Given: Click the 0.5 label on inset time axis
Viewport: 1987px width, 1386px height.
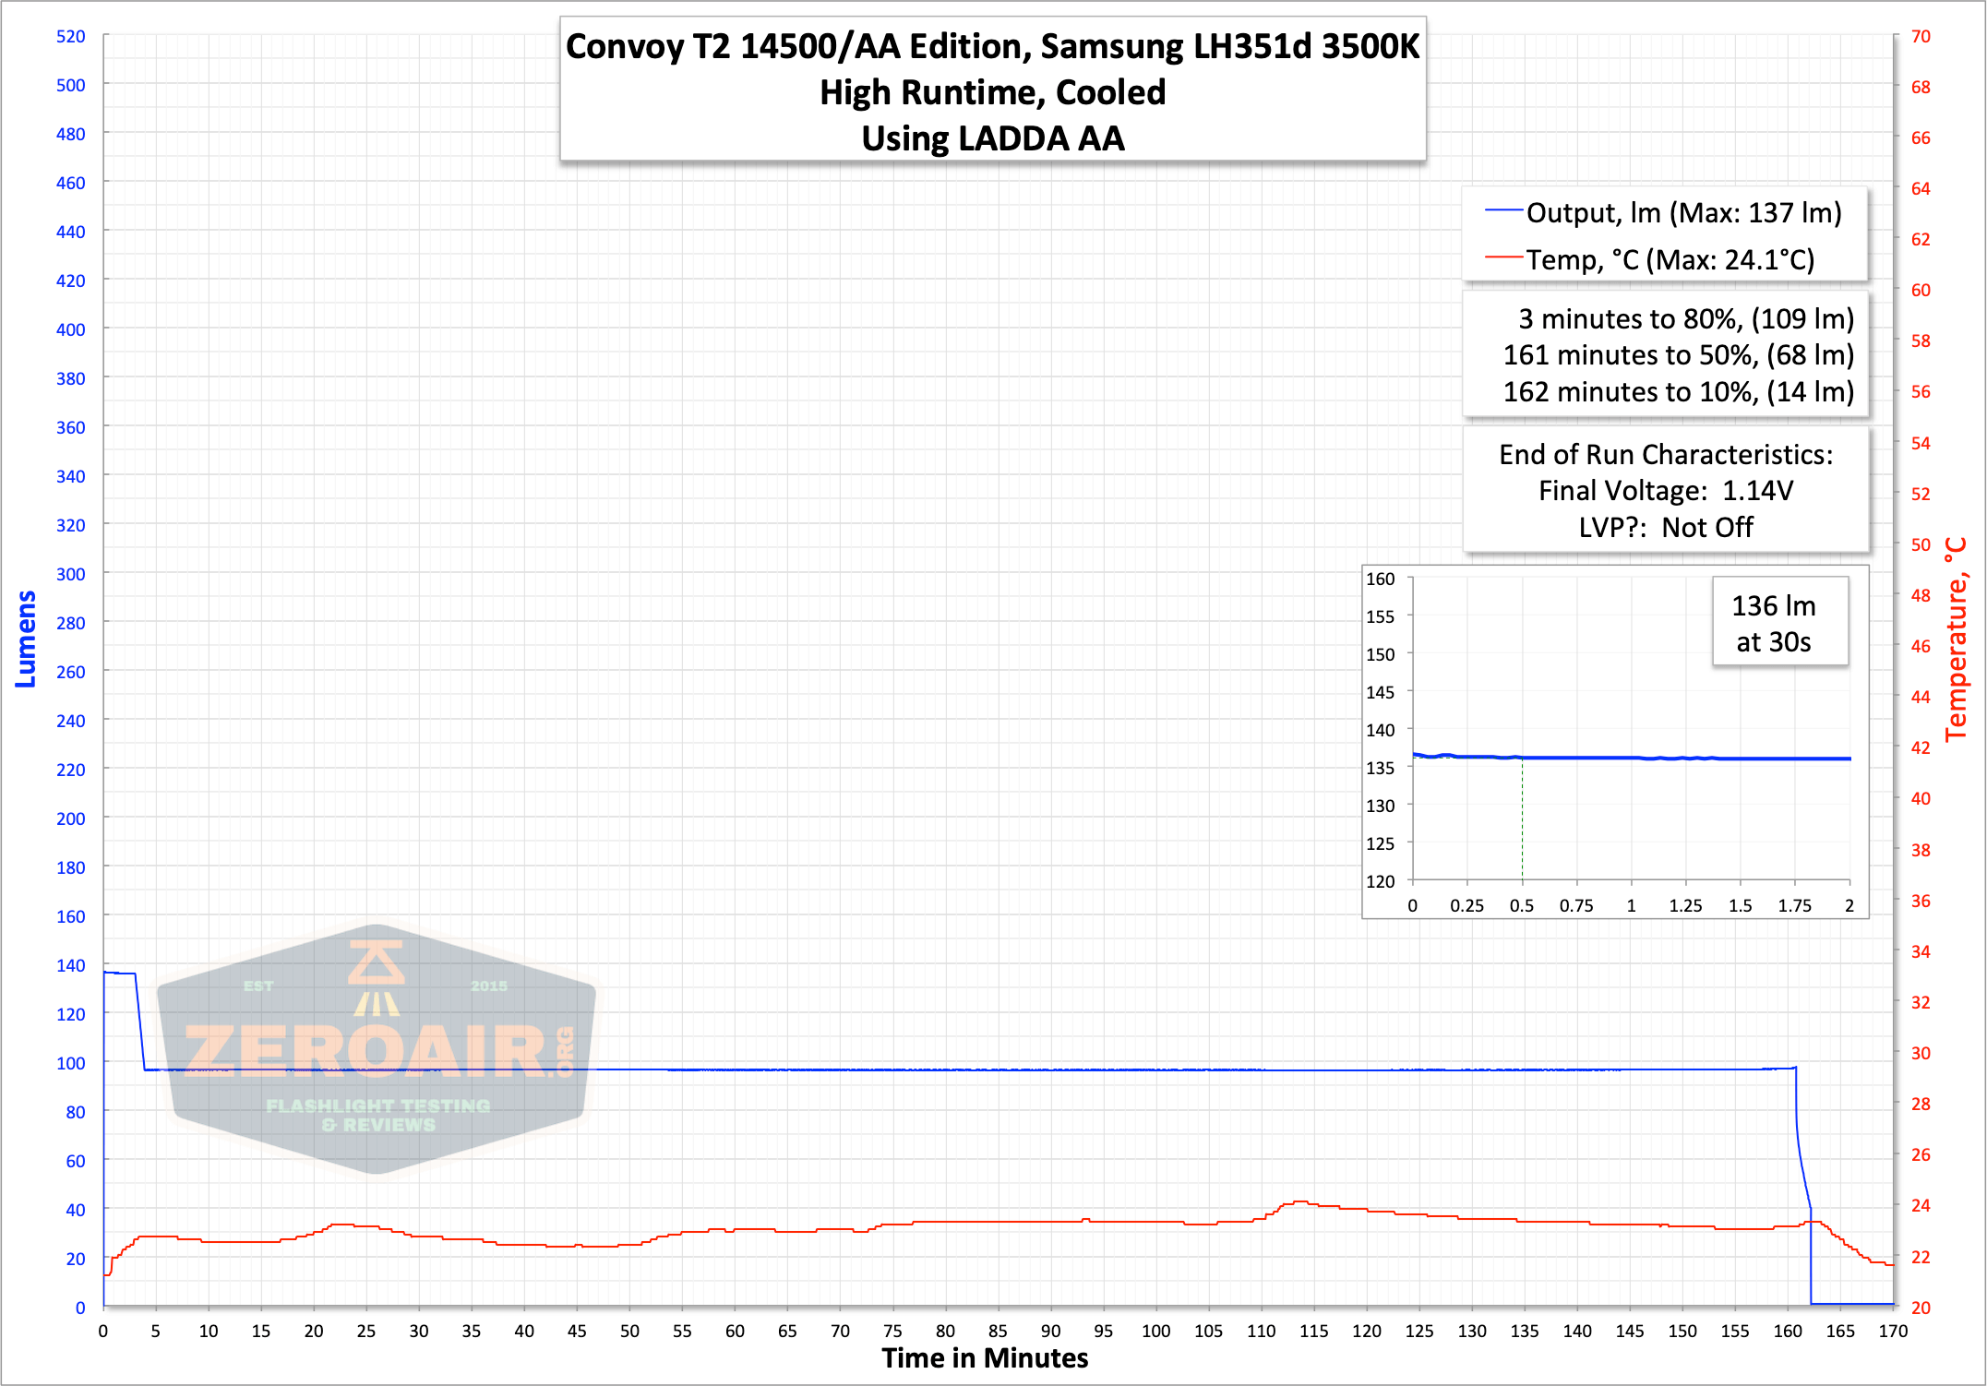Looking at the screenshot, I should [1522, 905].
